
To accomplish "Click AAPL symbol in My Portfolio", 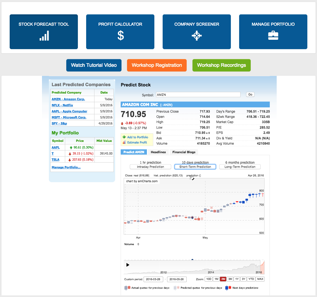I will click(56, 147).
